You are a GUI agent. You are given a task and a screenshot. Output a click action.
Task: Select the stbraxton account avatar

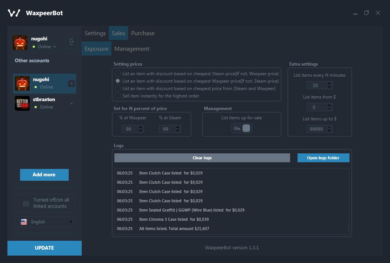pyautogui.click(x=22, y=103)
